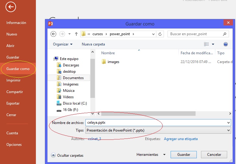Click the search magnifier icon
Image resolution: width=236 pixels, height=164 pixels.
225,34
